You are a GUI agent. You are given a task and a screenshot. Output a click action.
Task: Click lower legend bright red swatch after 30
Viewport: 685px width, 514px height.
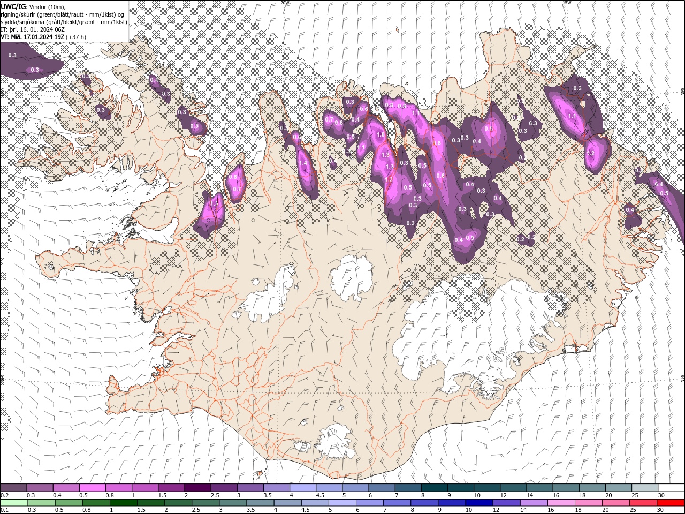click(x=671, y=503)
